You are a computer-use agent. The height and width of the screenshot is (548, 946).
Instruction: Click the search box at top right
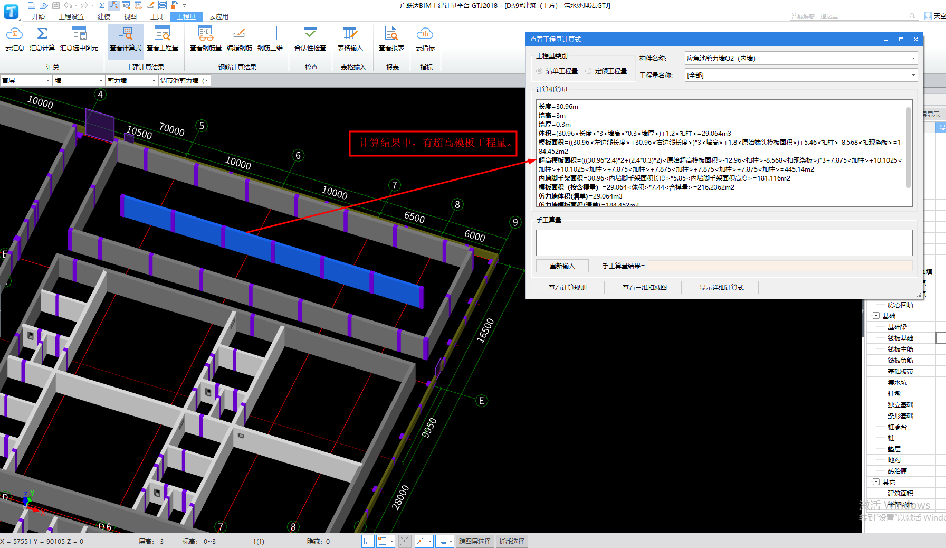tap(854, 16)
